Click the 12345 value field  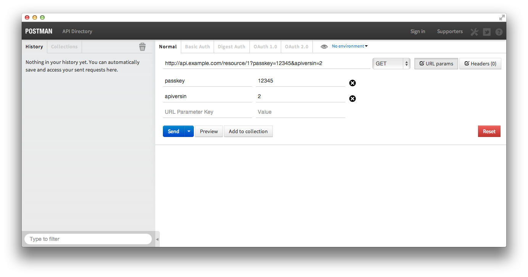click(x=301, y=81)
